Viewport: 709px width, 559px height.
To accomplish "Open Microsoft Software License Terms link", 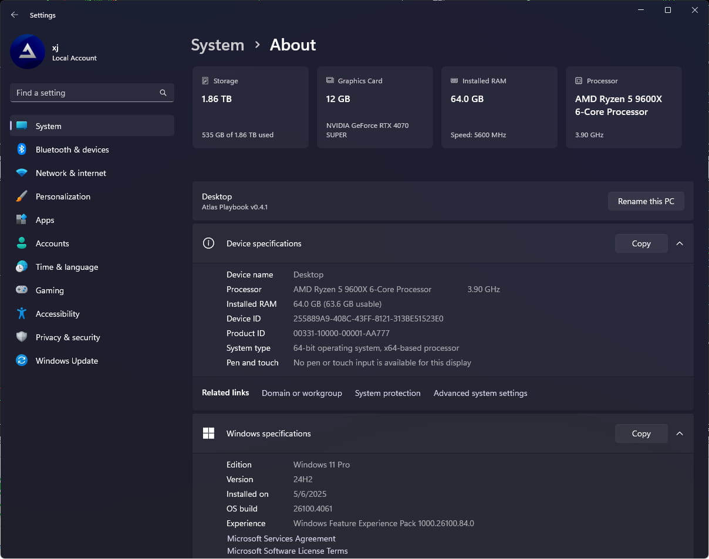I will 287,551.
